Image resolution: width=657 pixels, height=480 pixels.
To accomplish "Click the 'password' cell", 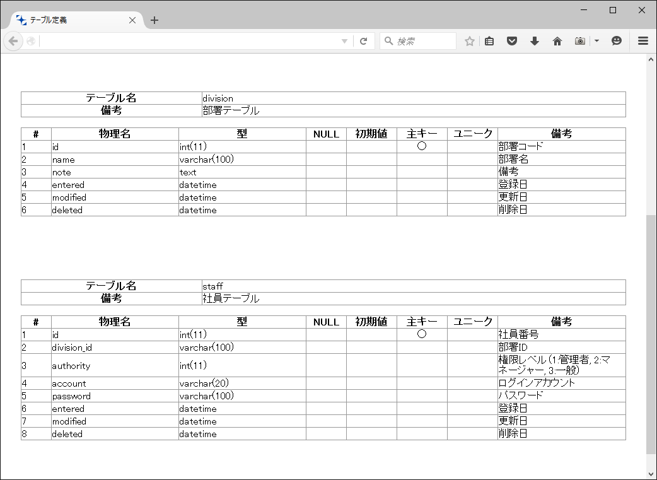I will (x=115, y=395).
